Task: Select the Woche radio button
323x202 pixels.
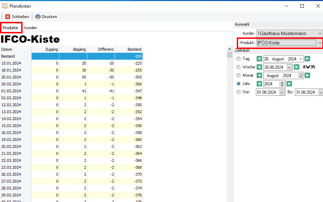Action: [x=238, y=67]
